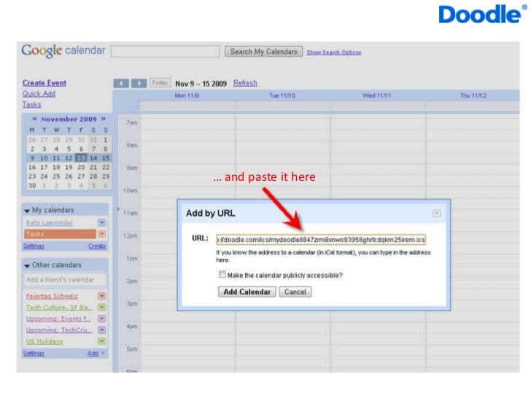Toggle Feiertag Schweiz calendar
Viewport: 531px width, 398px height.
[x=53, y=296]
